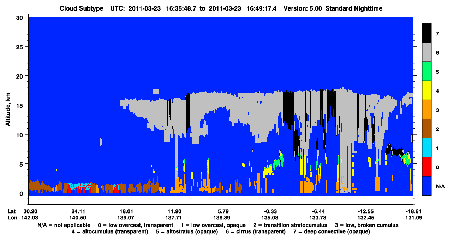Click the latitude value 24.11
This screenshot has width=459, height=235.
(x=77, y=211)
